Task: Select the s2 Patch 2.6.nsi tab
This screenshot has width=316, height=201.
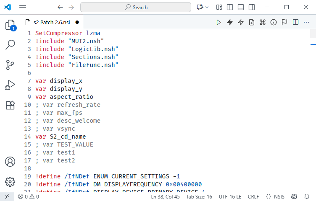Action: click(x=51, y=22)
